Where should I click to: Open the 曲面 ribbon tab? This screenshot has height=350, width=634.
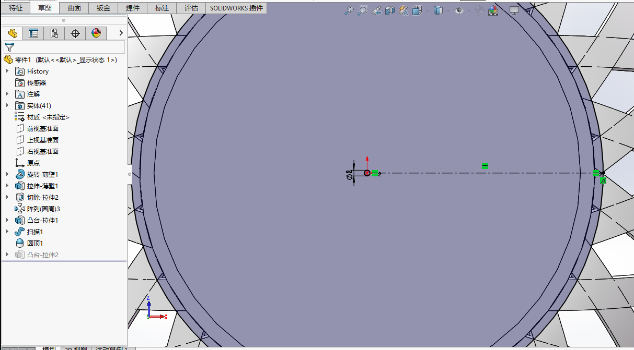tap(74, 8)
